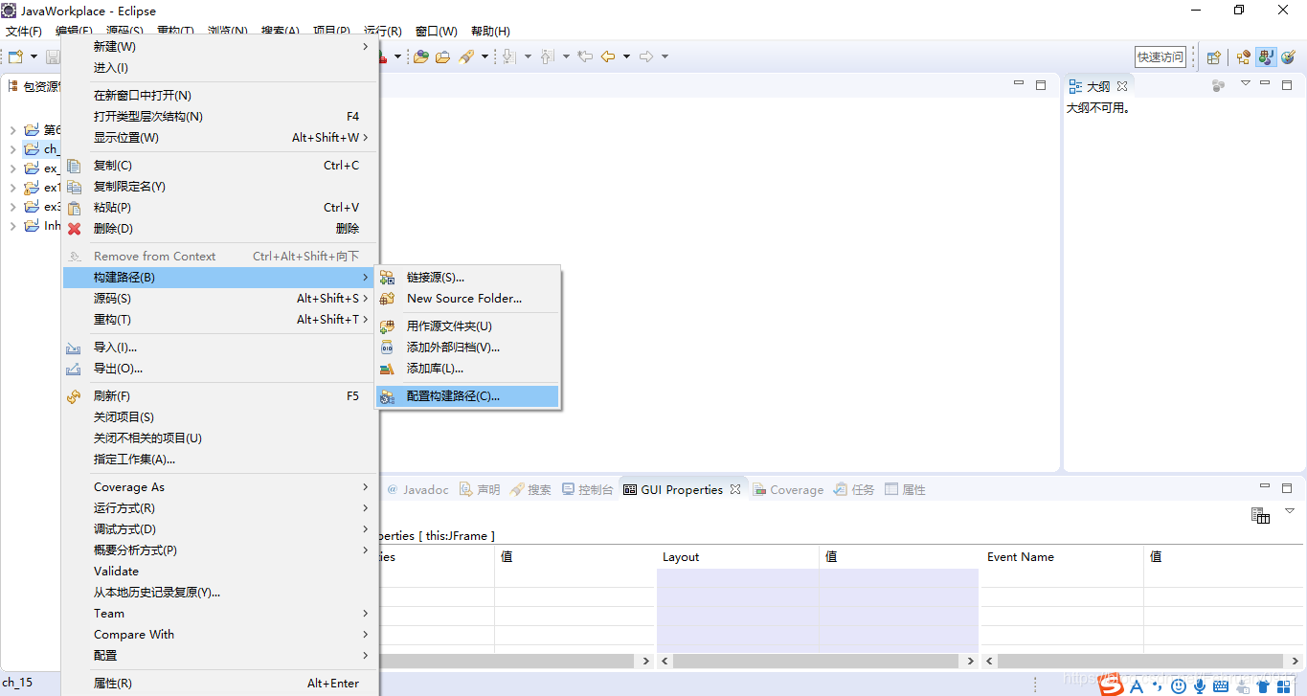Viewport: 1307px width, 696px height.
Task: Click the Back navigation arrow icon
Action: [x=608, y=56]
